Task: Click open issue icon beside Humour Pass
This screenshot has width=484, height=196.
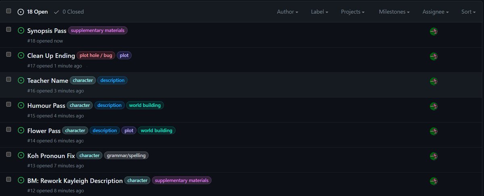Action: tap(21, 106)
